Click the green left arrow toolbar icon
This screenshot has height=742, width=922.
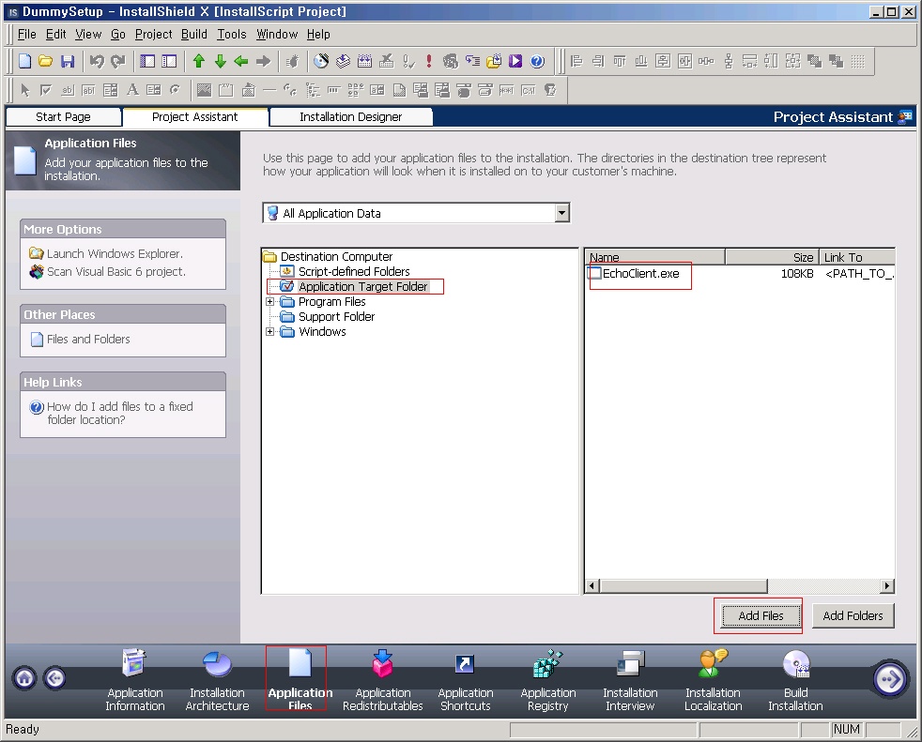pyautogui.click(x=241, y=61)
